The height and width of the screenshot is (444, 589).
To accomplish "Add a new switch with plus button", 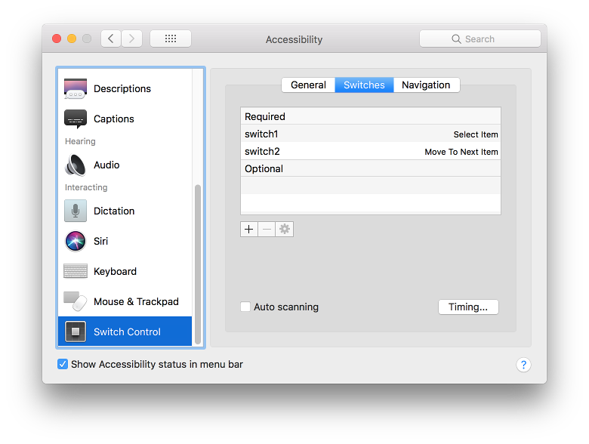I will tap(249, 229).
